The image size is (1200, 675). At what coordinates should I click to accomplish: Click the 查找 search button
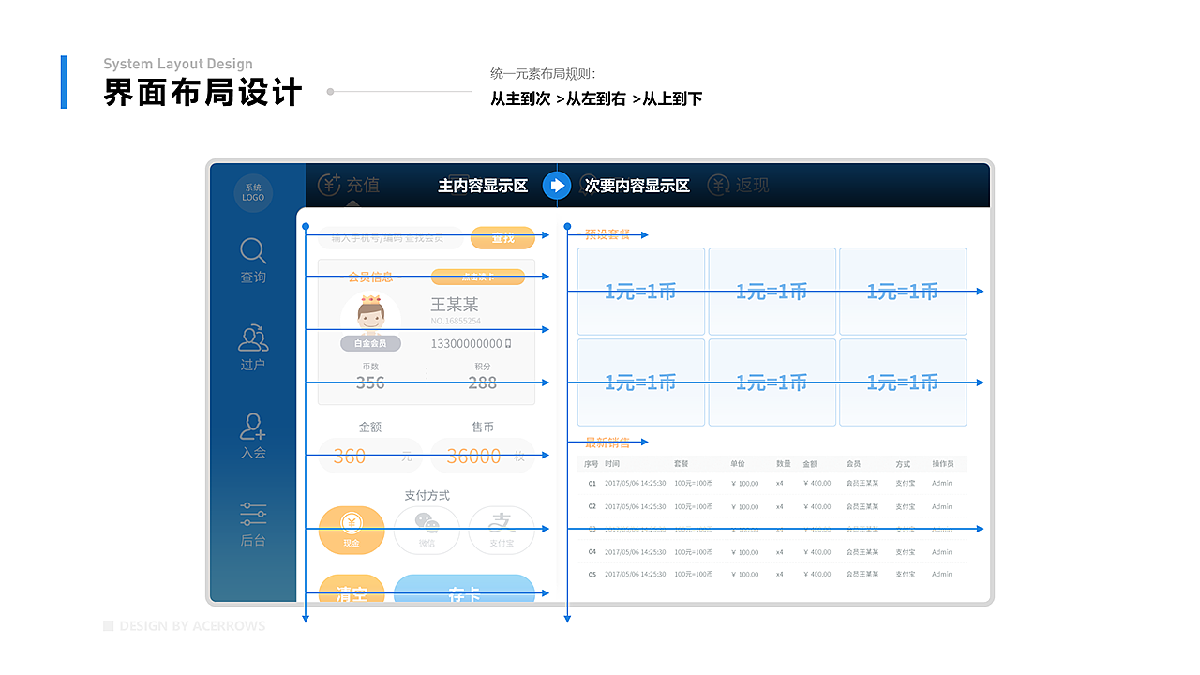[503, 238]
